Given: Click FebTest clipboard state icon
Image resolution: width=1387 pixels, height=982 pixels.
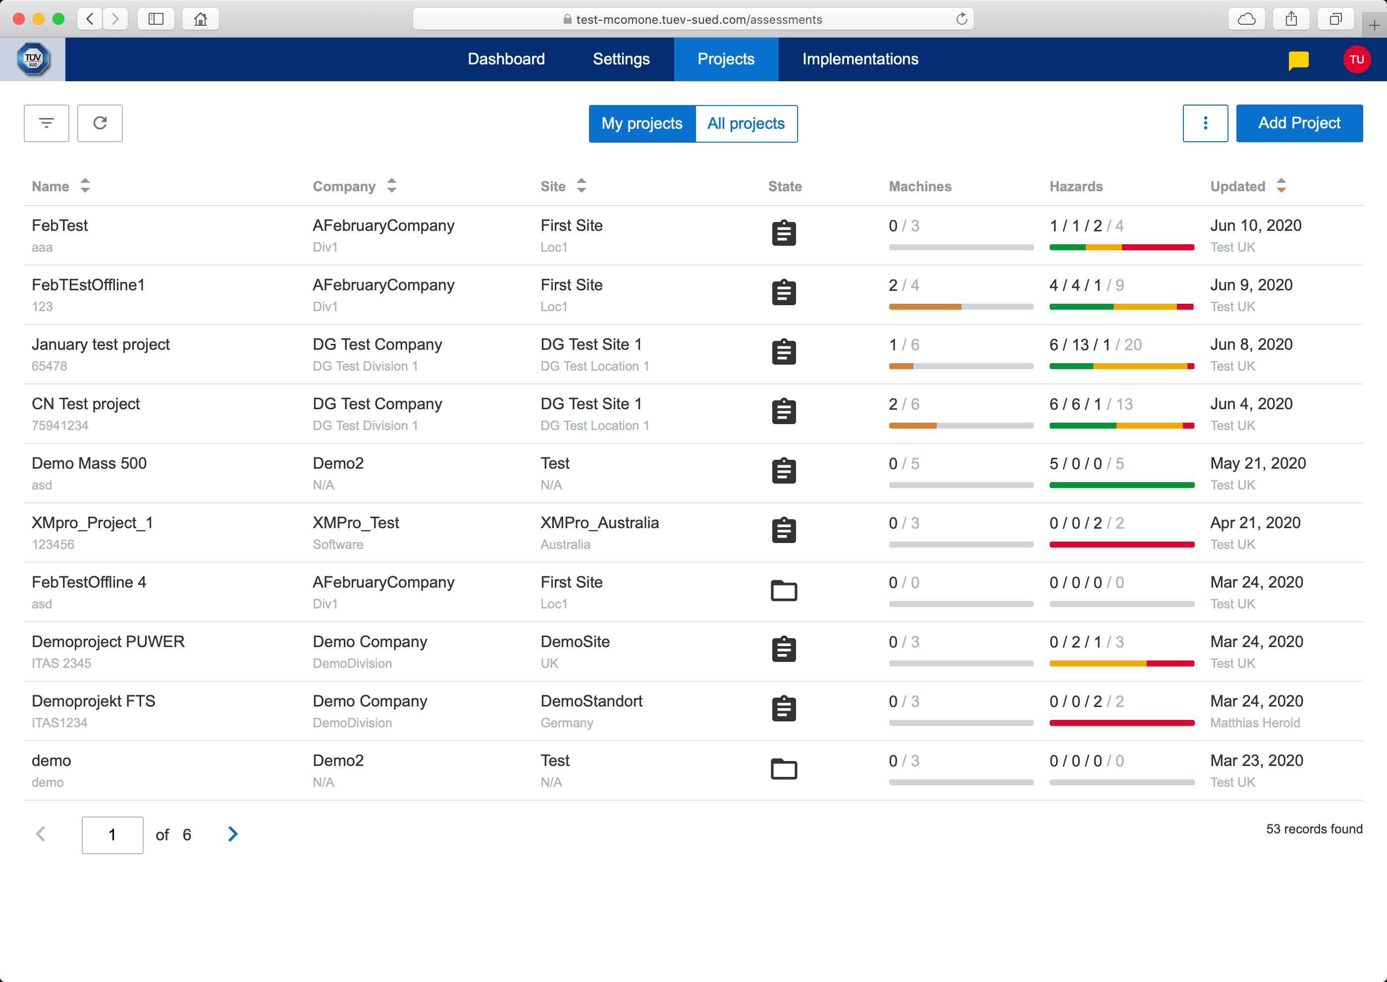Looking at the screenshot, I should (x=784, y=233).
